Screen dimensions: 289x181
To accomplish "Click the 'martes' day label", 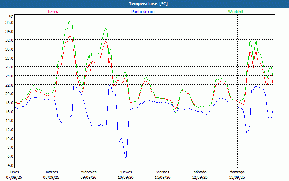I will coord(52,172).
